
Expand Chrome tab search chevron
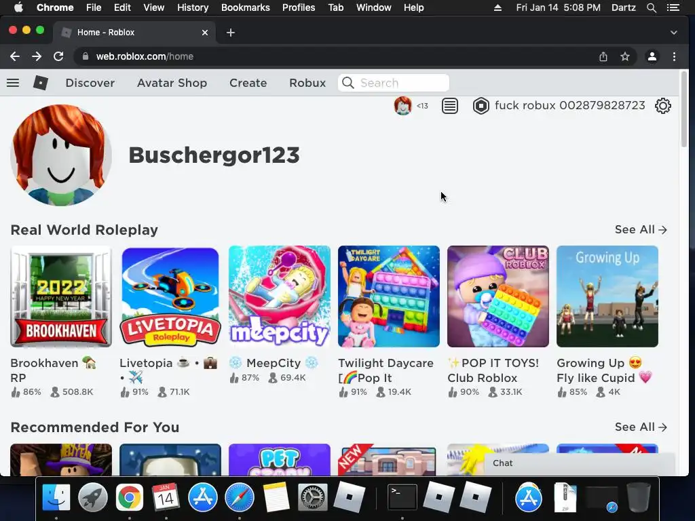[x=674, y=33]
